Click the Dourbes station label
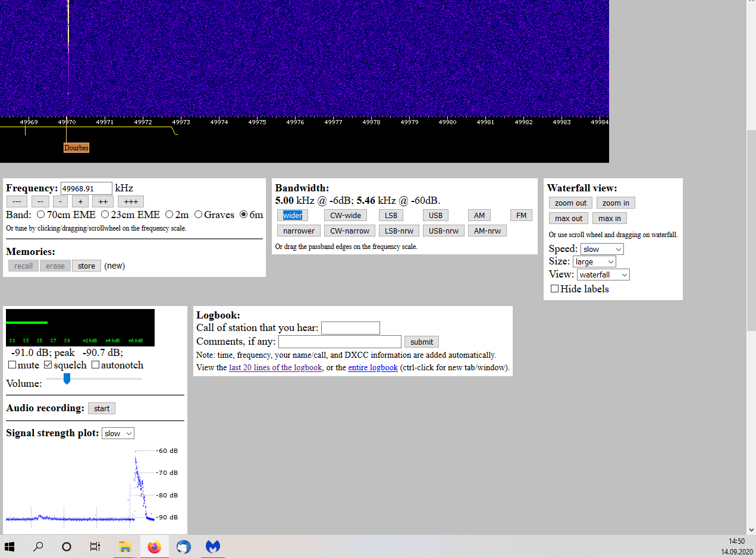This screenshot has width=756, height=558. coord(77,147)
